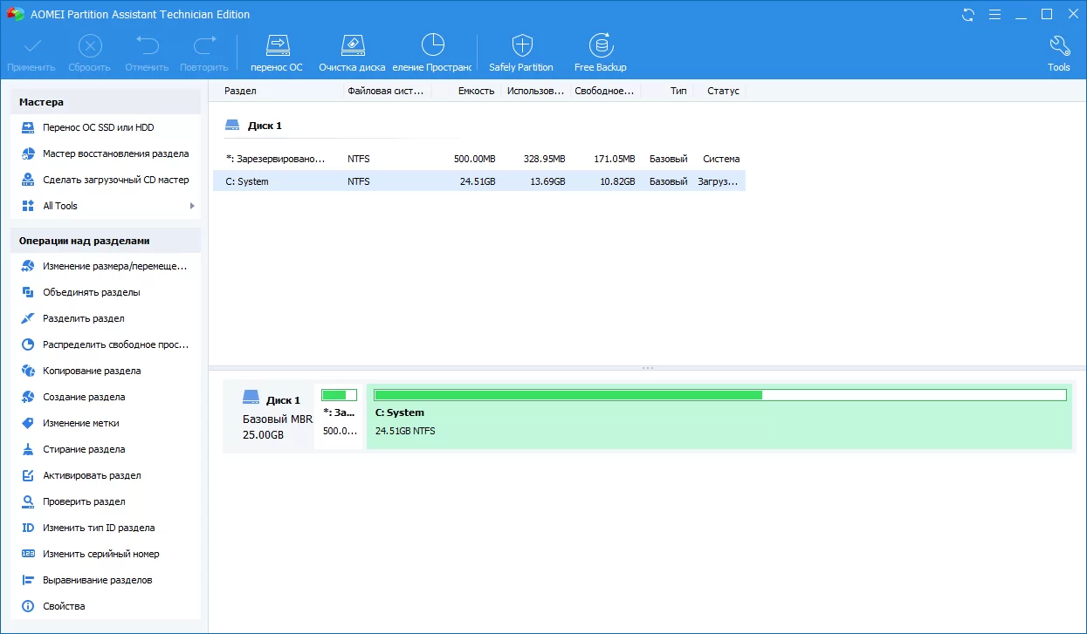This screenshot has height=634, width=1087.
Task: Choose Распределить свободное пространство operation
Action: point(106,344)
